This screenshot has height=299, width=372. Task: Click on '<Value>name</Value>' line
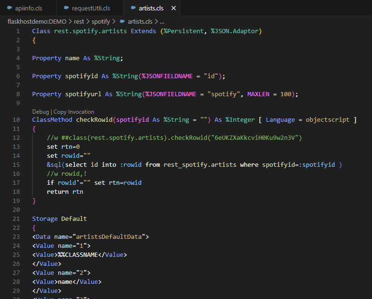(x=67, y=281)
